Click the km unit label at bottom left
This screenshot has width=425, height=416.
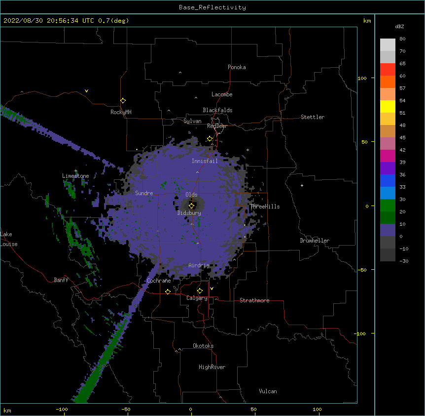tap(7, 411)
